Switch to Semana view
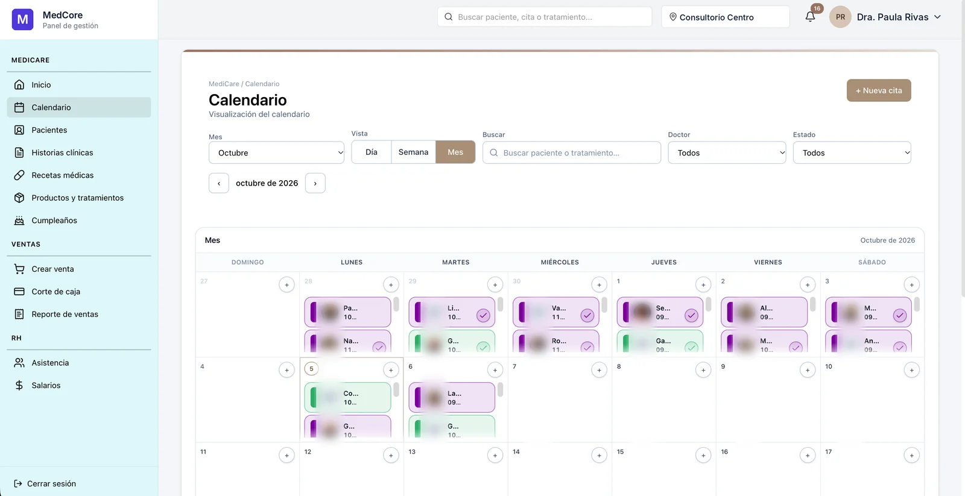This screenshot has height=496, width=965. point(414,152)
